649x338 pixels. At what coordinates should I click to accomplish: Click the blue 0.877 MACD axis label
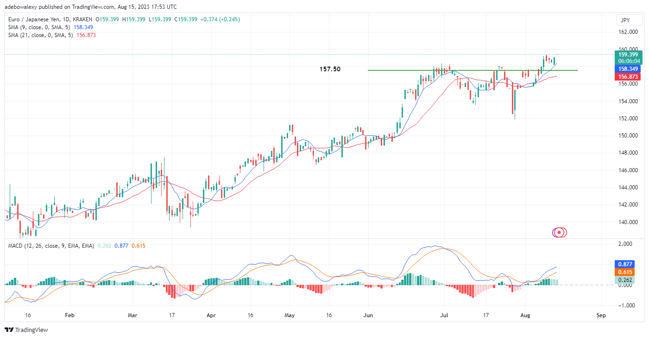point(624,264)
